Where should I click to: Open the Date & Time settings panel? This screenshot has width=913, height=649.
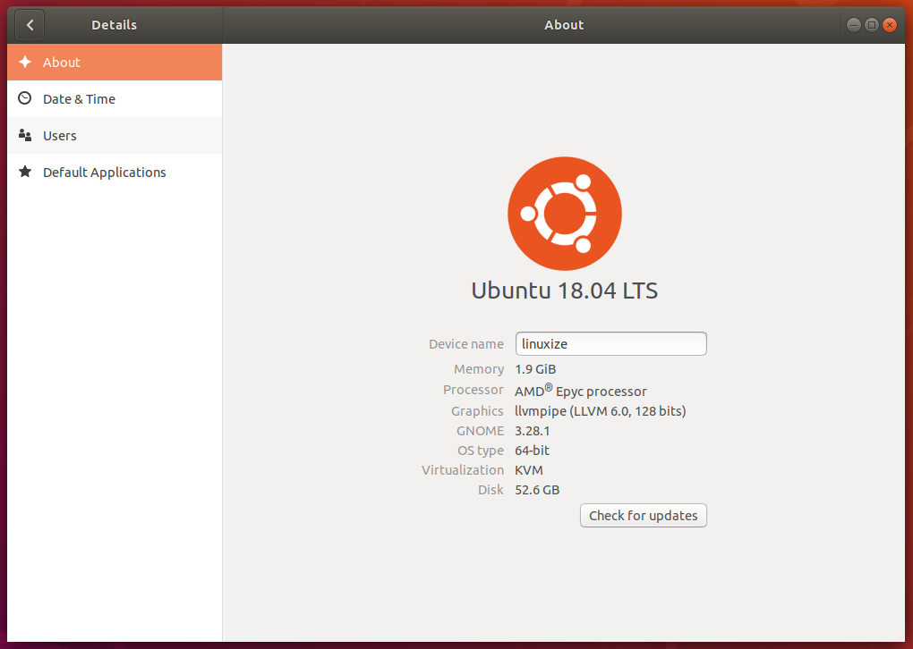click(80, 98)
